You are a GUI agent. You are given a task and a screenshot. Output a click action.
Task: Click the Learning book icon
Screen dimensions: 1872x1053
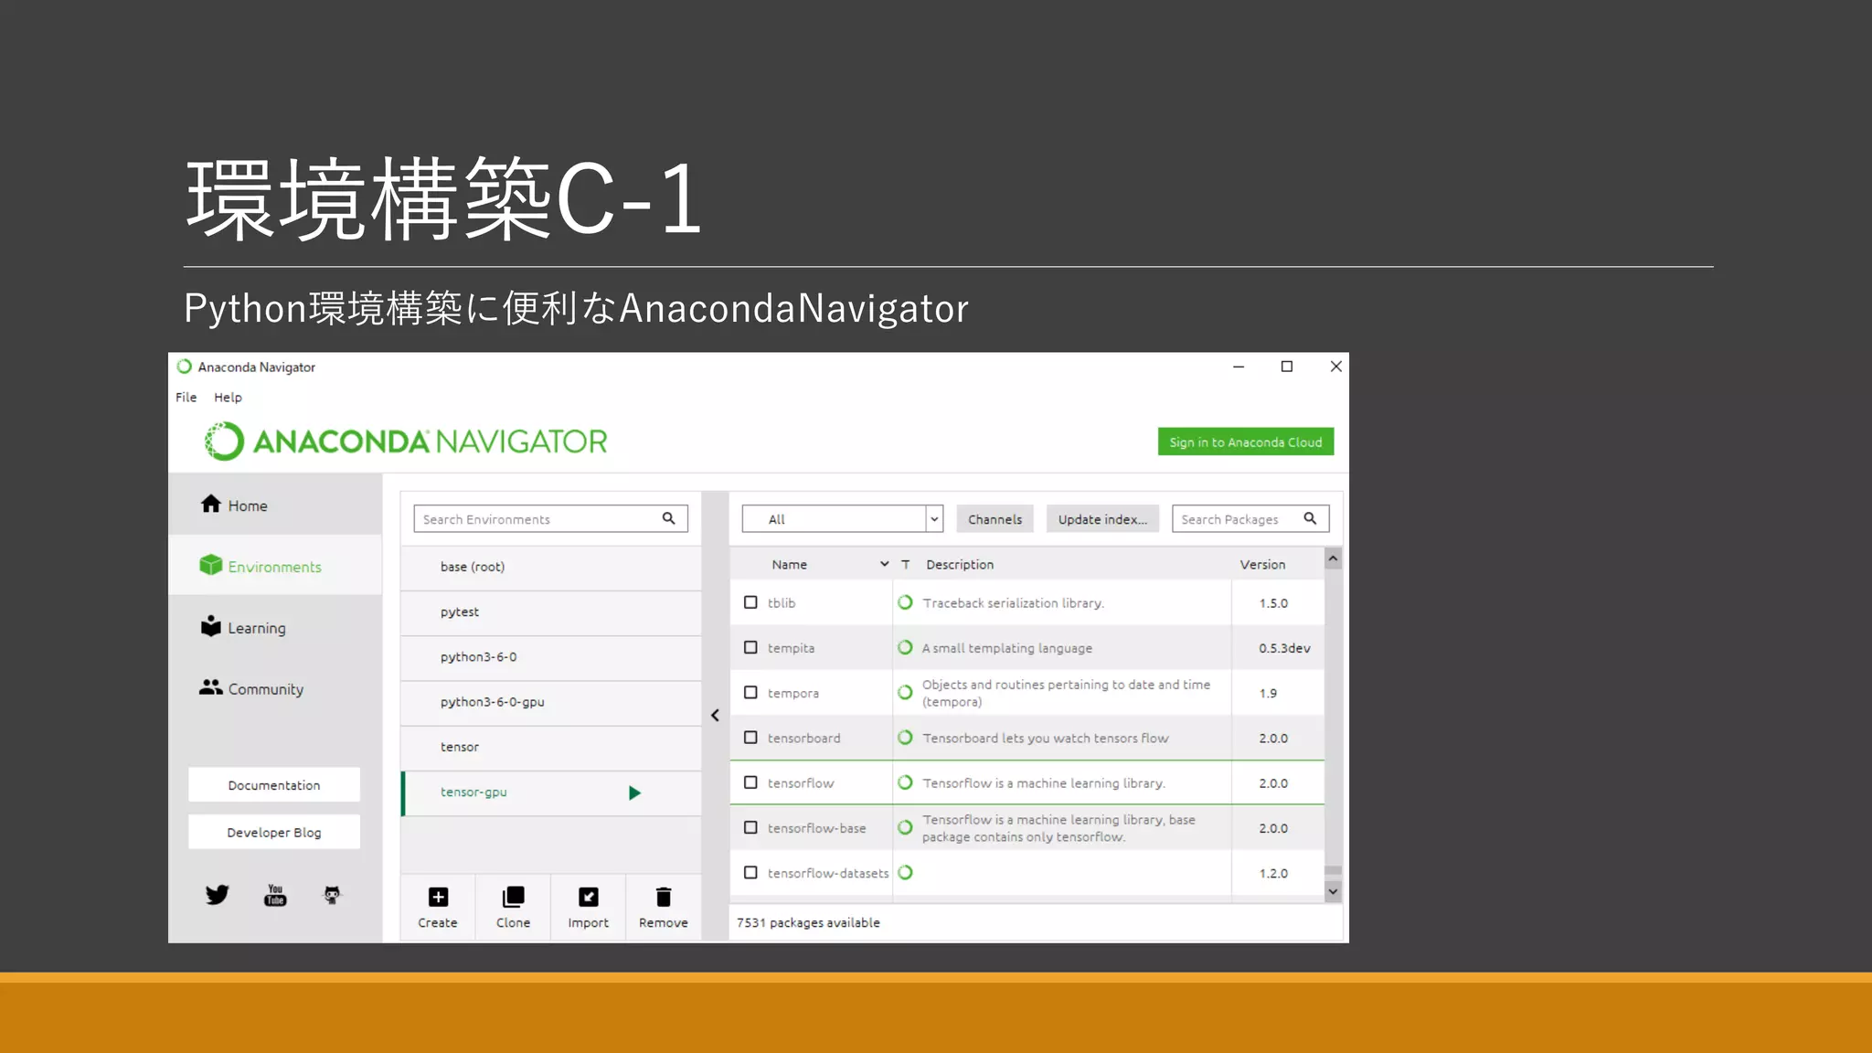pos(211,626)
